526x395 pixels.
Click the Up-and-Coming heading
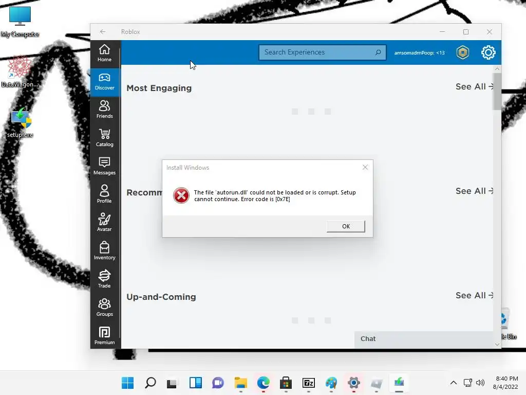(161, 297)
